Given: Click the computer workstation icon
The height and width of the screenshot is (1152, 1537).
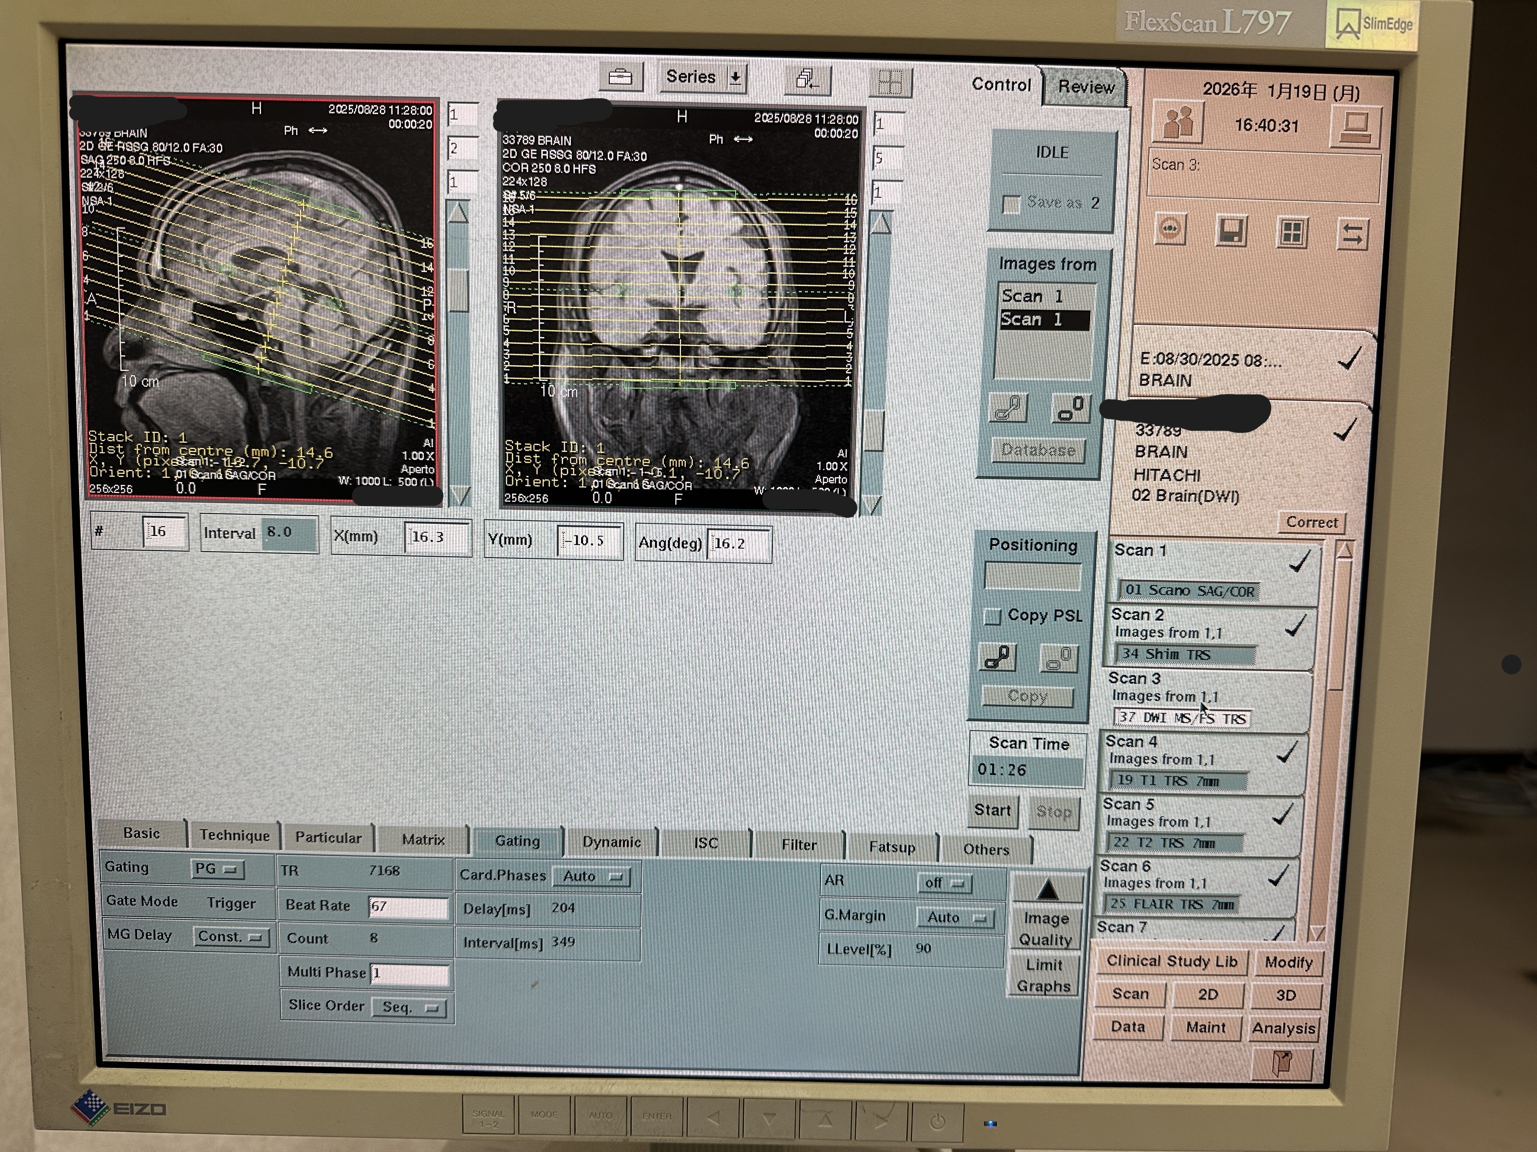Looking at the screenshot, I should pos(1355,127).
